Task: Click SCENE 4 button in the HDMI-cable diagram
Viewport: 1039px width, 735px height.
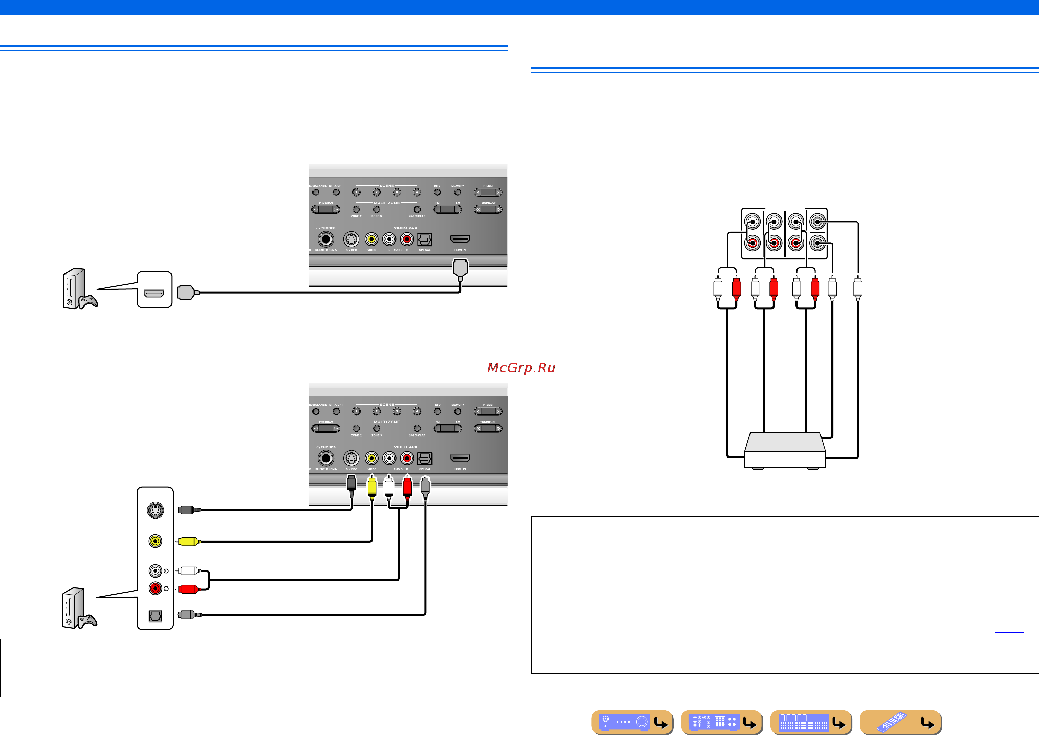Action: point(417,192)
